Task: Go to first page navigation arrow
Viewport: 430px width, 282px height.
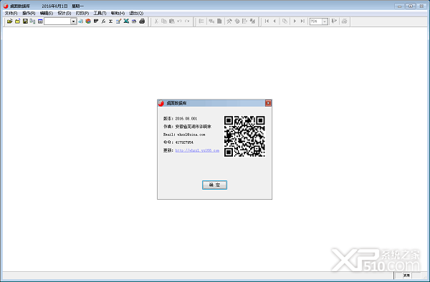Action: 267,21
